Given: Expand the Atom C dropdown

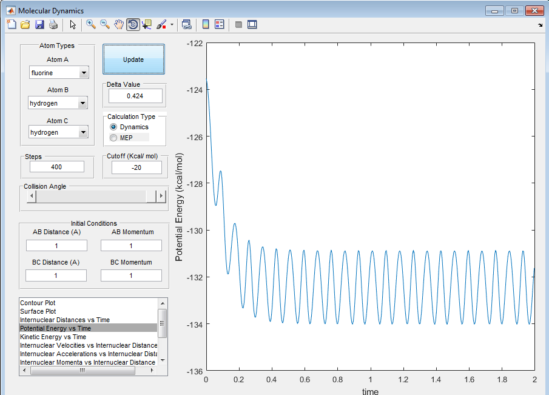Looking at the screenshot, I should click(83, 132).
